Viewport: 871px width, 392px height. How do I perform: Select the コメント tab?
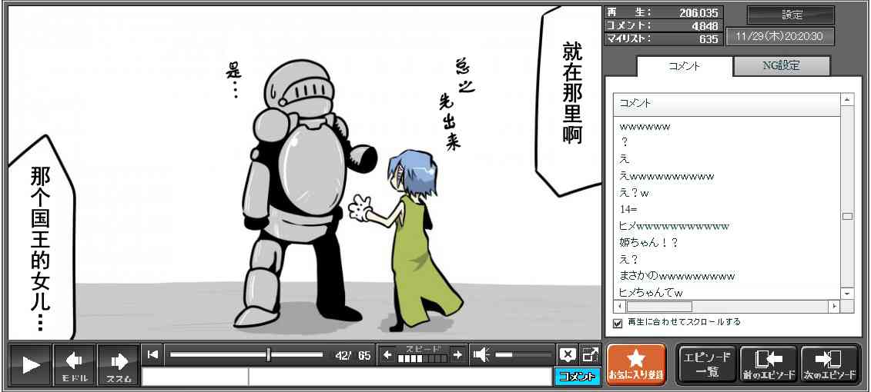tap(684, 66)
